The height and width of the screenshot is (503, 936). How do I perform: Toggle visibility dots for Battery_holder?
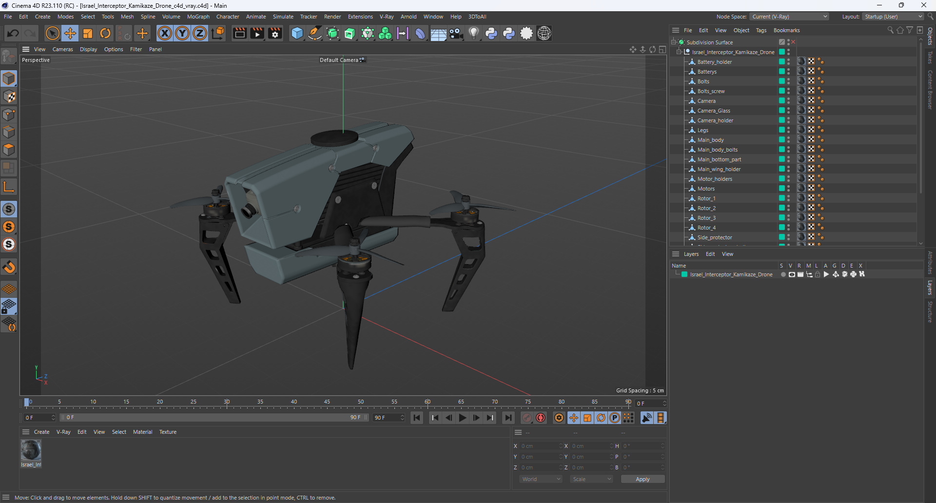coord(788,61)
